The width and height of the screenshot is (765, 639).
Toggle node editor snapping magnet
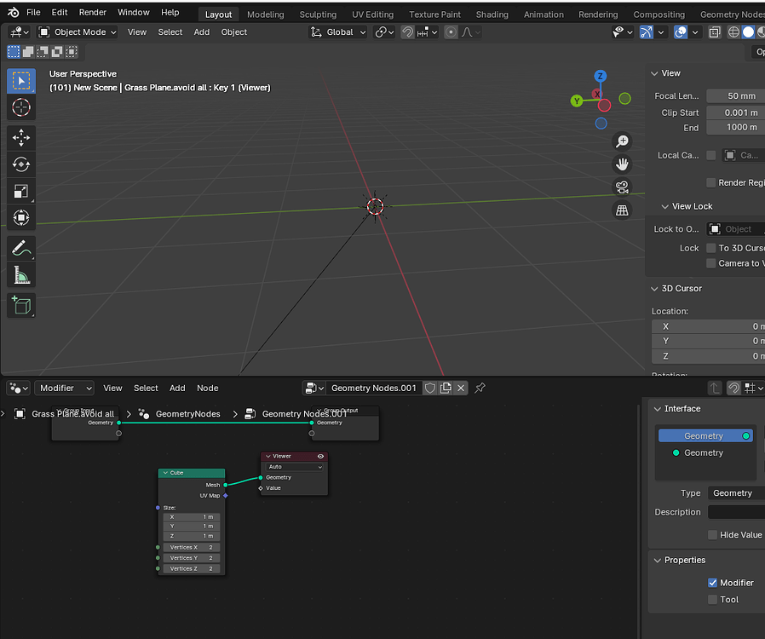tap(733, 389)
